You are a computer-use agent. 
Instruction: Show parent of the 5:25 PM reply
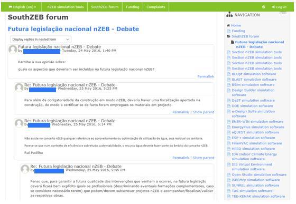click(x=203, y=112)
